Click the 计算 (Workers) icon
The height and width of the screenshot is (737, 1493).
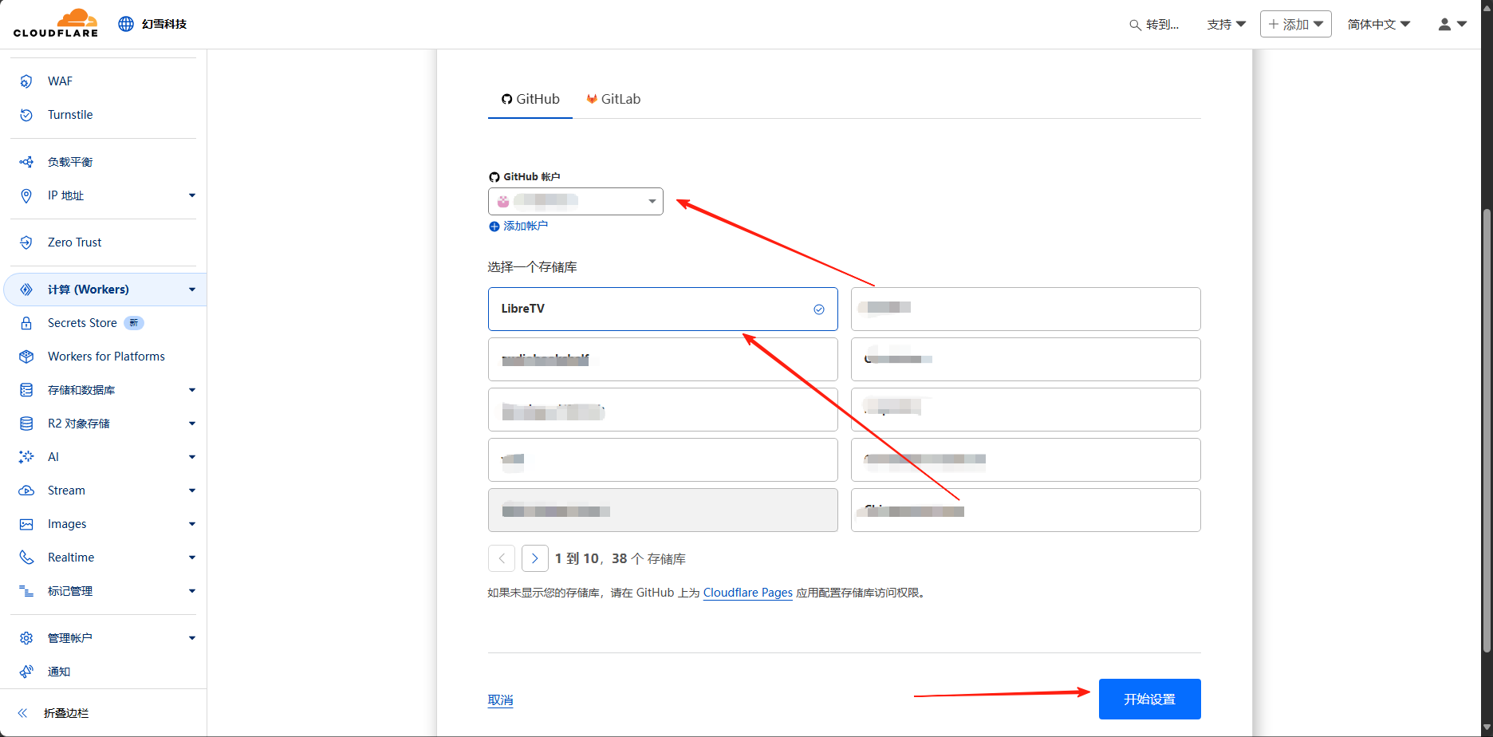pyautogui.click(x=26, y=290)
